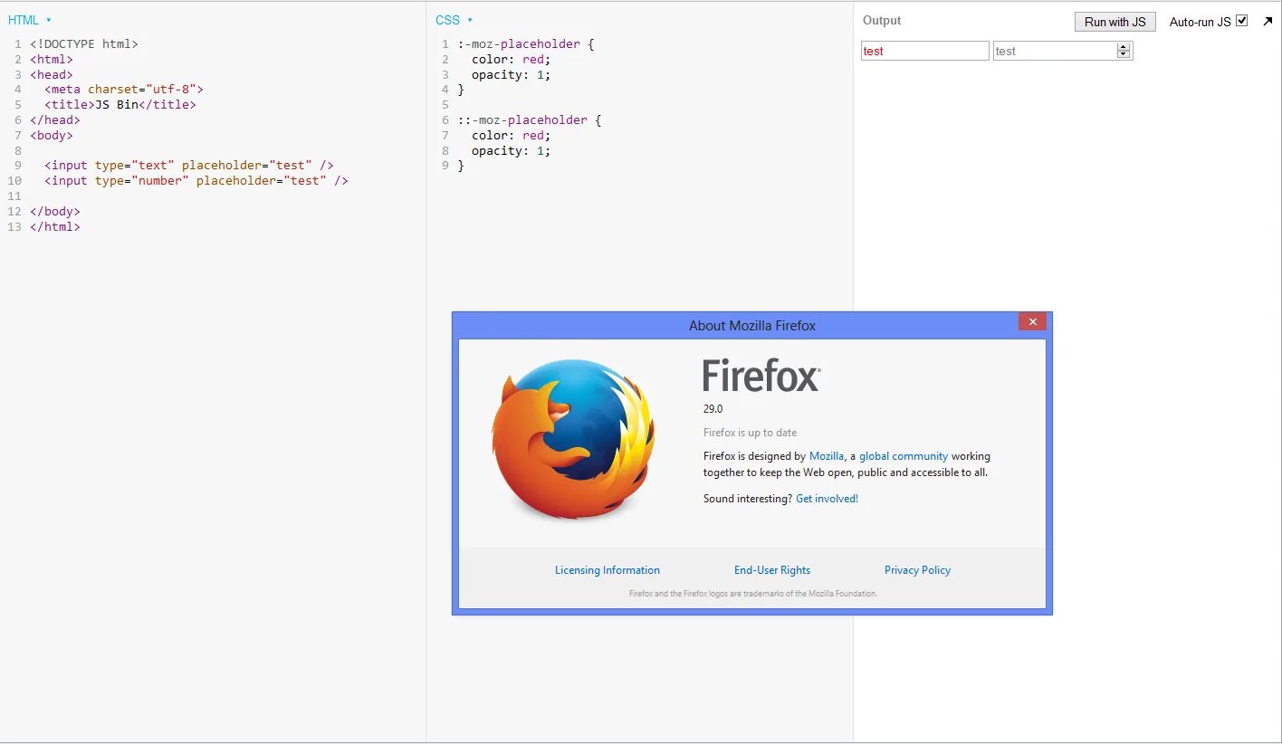
Task: Click the input type="text" code line
Action: pyautogui.click(x=189, y=166)
